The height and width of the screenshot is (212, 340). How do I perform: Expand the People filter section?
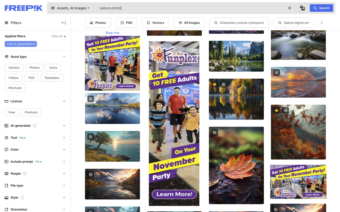click(64, 174)
